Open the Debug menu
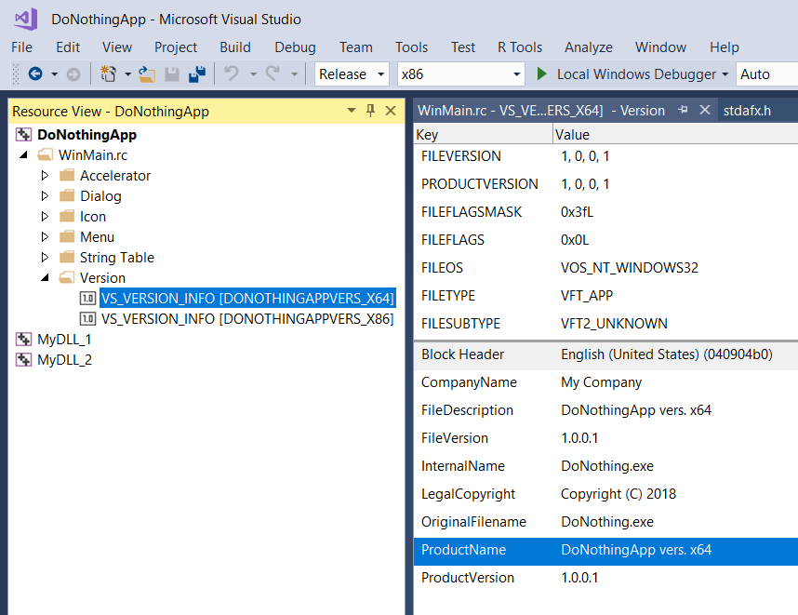The image size is (798, 615). pos(295,47)
